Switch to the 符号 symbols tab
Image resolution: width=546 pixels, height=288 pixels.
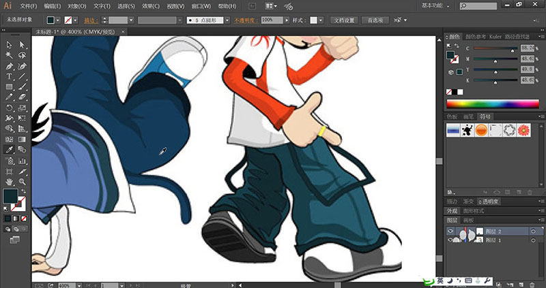pos(485,116)
